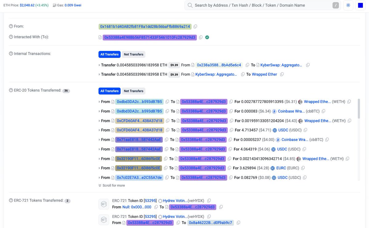Open the From field help icon
Viewport: 369px width, 228px height.
(11, 27)
